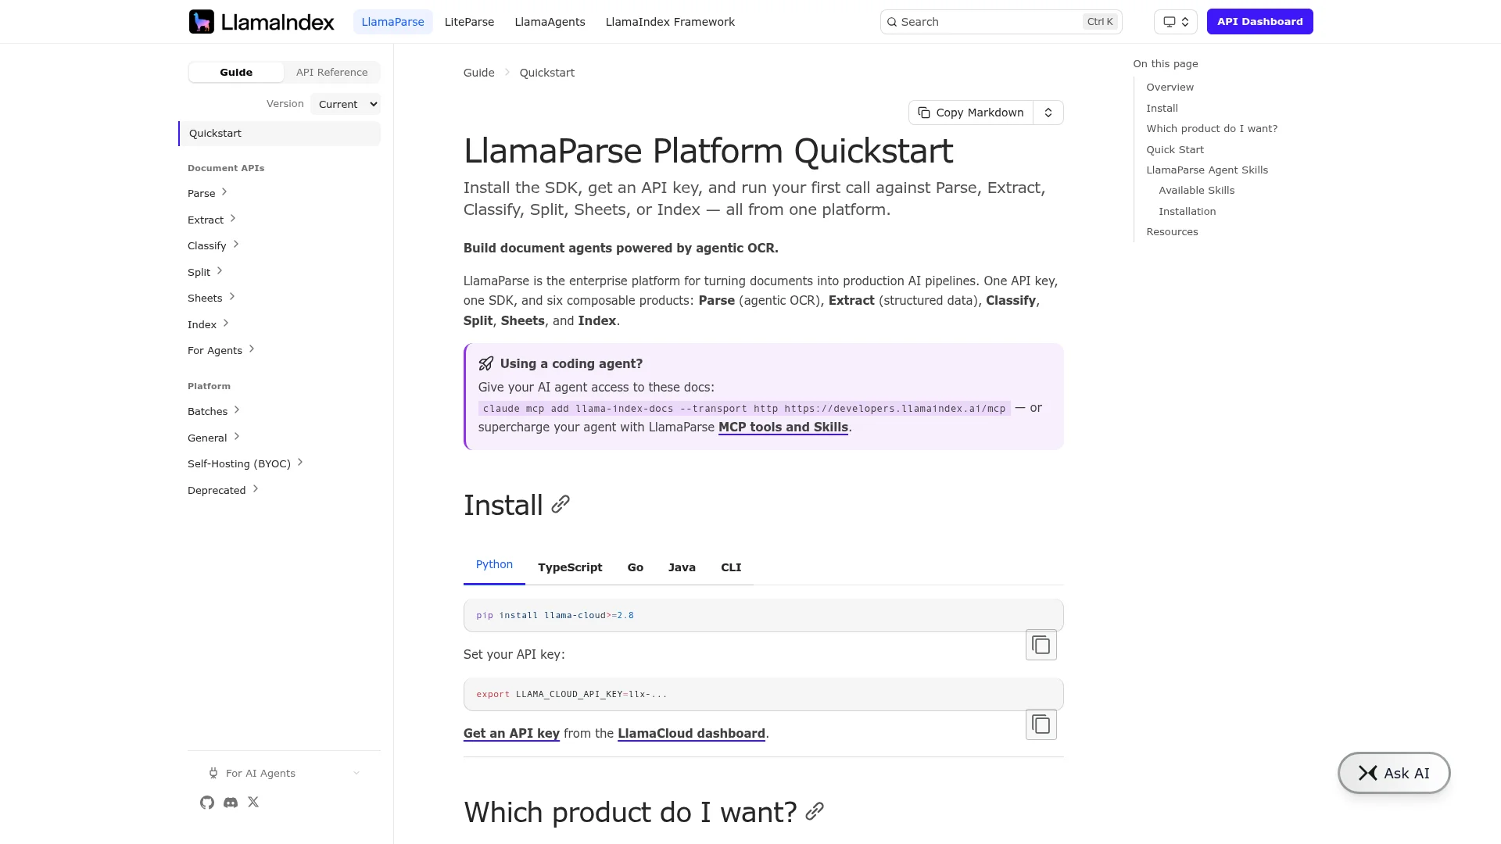The width and height of the screenshot is (1501, 844).
Task: Open LlamaIndex Framework nav item
Action: tap(670, 22)
